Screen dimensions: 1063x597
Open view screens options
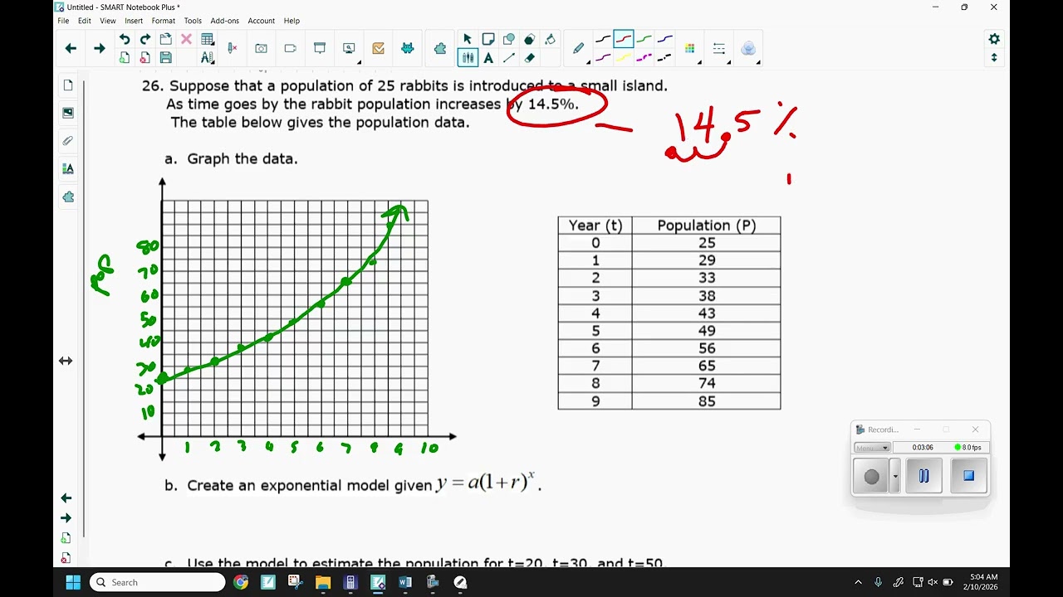350,49
